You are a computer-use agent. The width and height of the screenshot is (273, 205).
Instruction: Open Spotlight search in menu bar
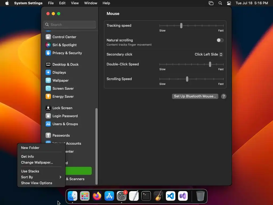pos(220,3)
